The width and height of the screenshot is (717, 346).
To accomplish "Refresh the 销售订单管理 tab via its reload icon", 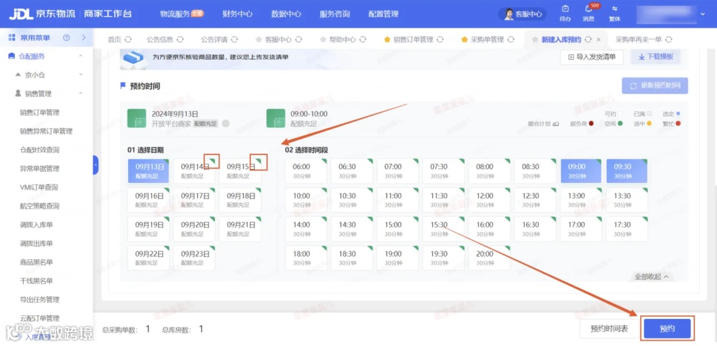I will [440, 40].
